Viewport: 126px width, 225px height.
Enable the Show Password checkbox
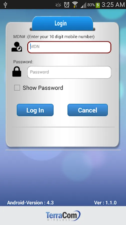(17, 88)
